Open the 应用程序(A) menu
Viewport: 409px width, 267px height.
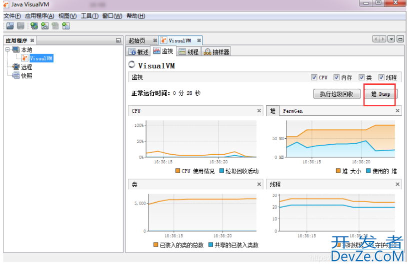pyautogui.click(x=39, y=16)
